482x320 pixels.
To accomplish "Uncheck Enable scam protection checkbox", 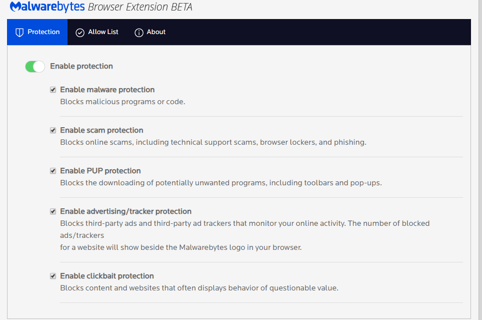I will (53, 130).
